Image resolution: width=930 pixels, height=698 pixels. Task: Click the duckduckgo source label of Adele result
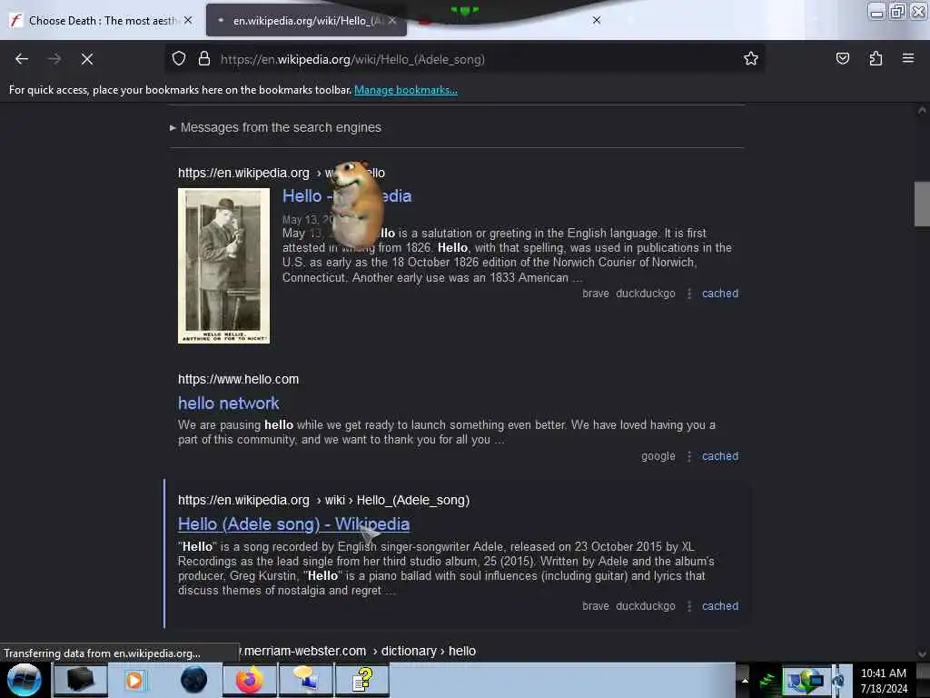tap(646, 606)
